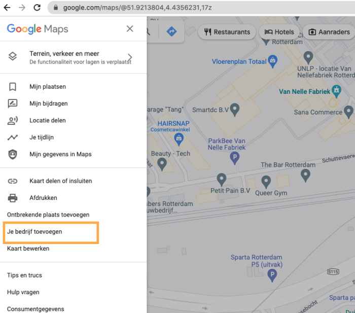Click the printer icon

pyautogui.click(x=13, y=198)
